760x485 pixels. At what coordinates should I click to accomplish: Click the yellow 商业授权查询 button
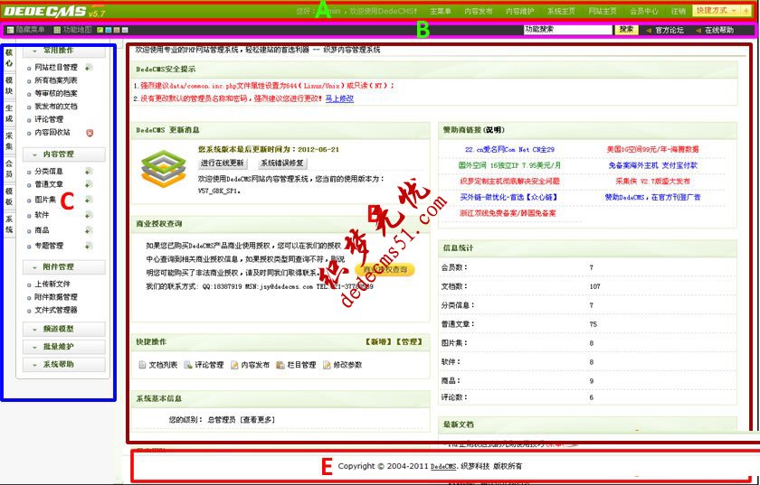pos(385,270)
